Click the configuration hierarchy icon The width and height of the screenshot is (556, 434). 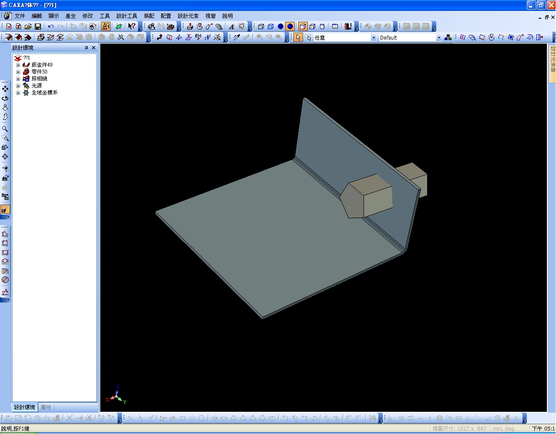pyautogui.click(x=448, y=37)
